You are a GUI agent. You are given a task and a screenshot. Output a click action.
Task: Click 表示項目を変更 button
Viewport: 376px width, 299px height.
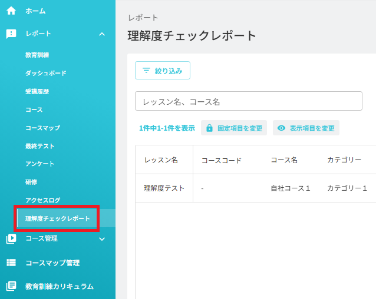[306, 128]
